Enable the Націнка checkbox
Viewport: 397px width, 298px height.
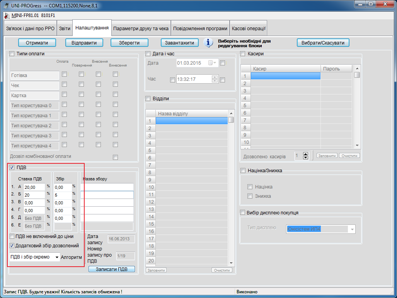click(250, 187)
